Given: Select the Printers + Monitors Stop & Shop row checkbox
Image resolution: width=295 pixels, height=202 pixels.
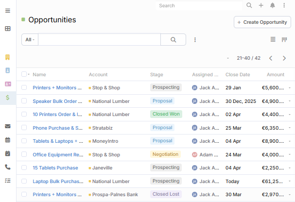Looking at the screenshot, I should coord(24,87).
